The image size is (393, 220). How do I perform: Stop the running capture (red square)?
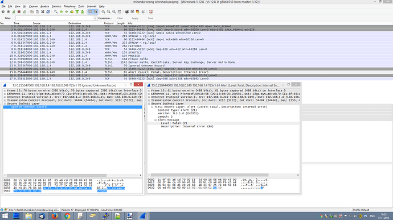coord(19,12)
